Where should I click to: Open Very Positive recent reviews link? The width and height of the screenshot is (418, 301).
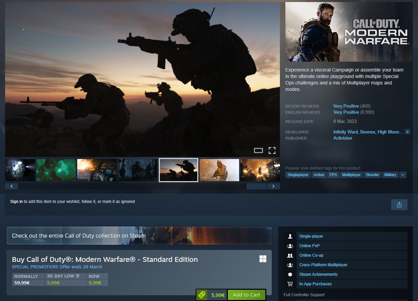click(346, 106)
